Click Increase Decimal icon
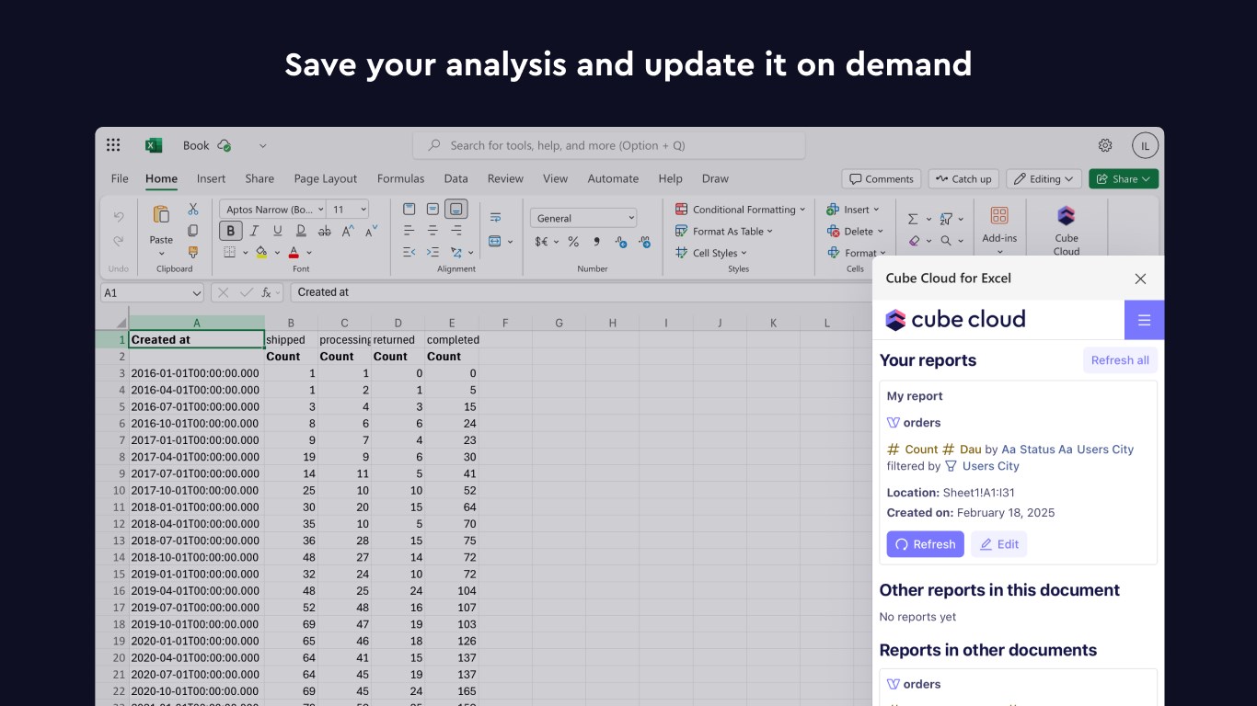The image size is (1257, 706). 621,242
